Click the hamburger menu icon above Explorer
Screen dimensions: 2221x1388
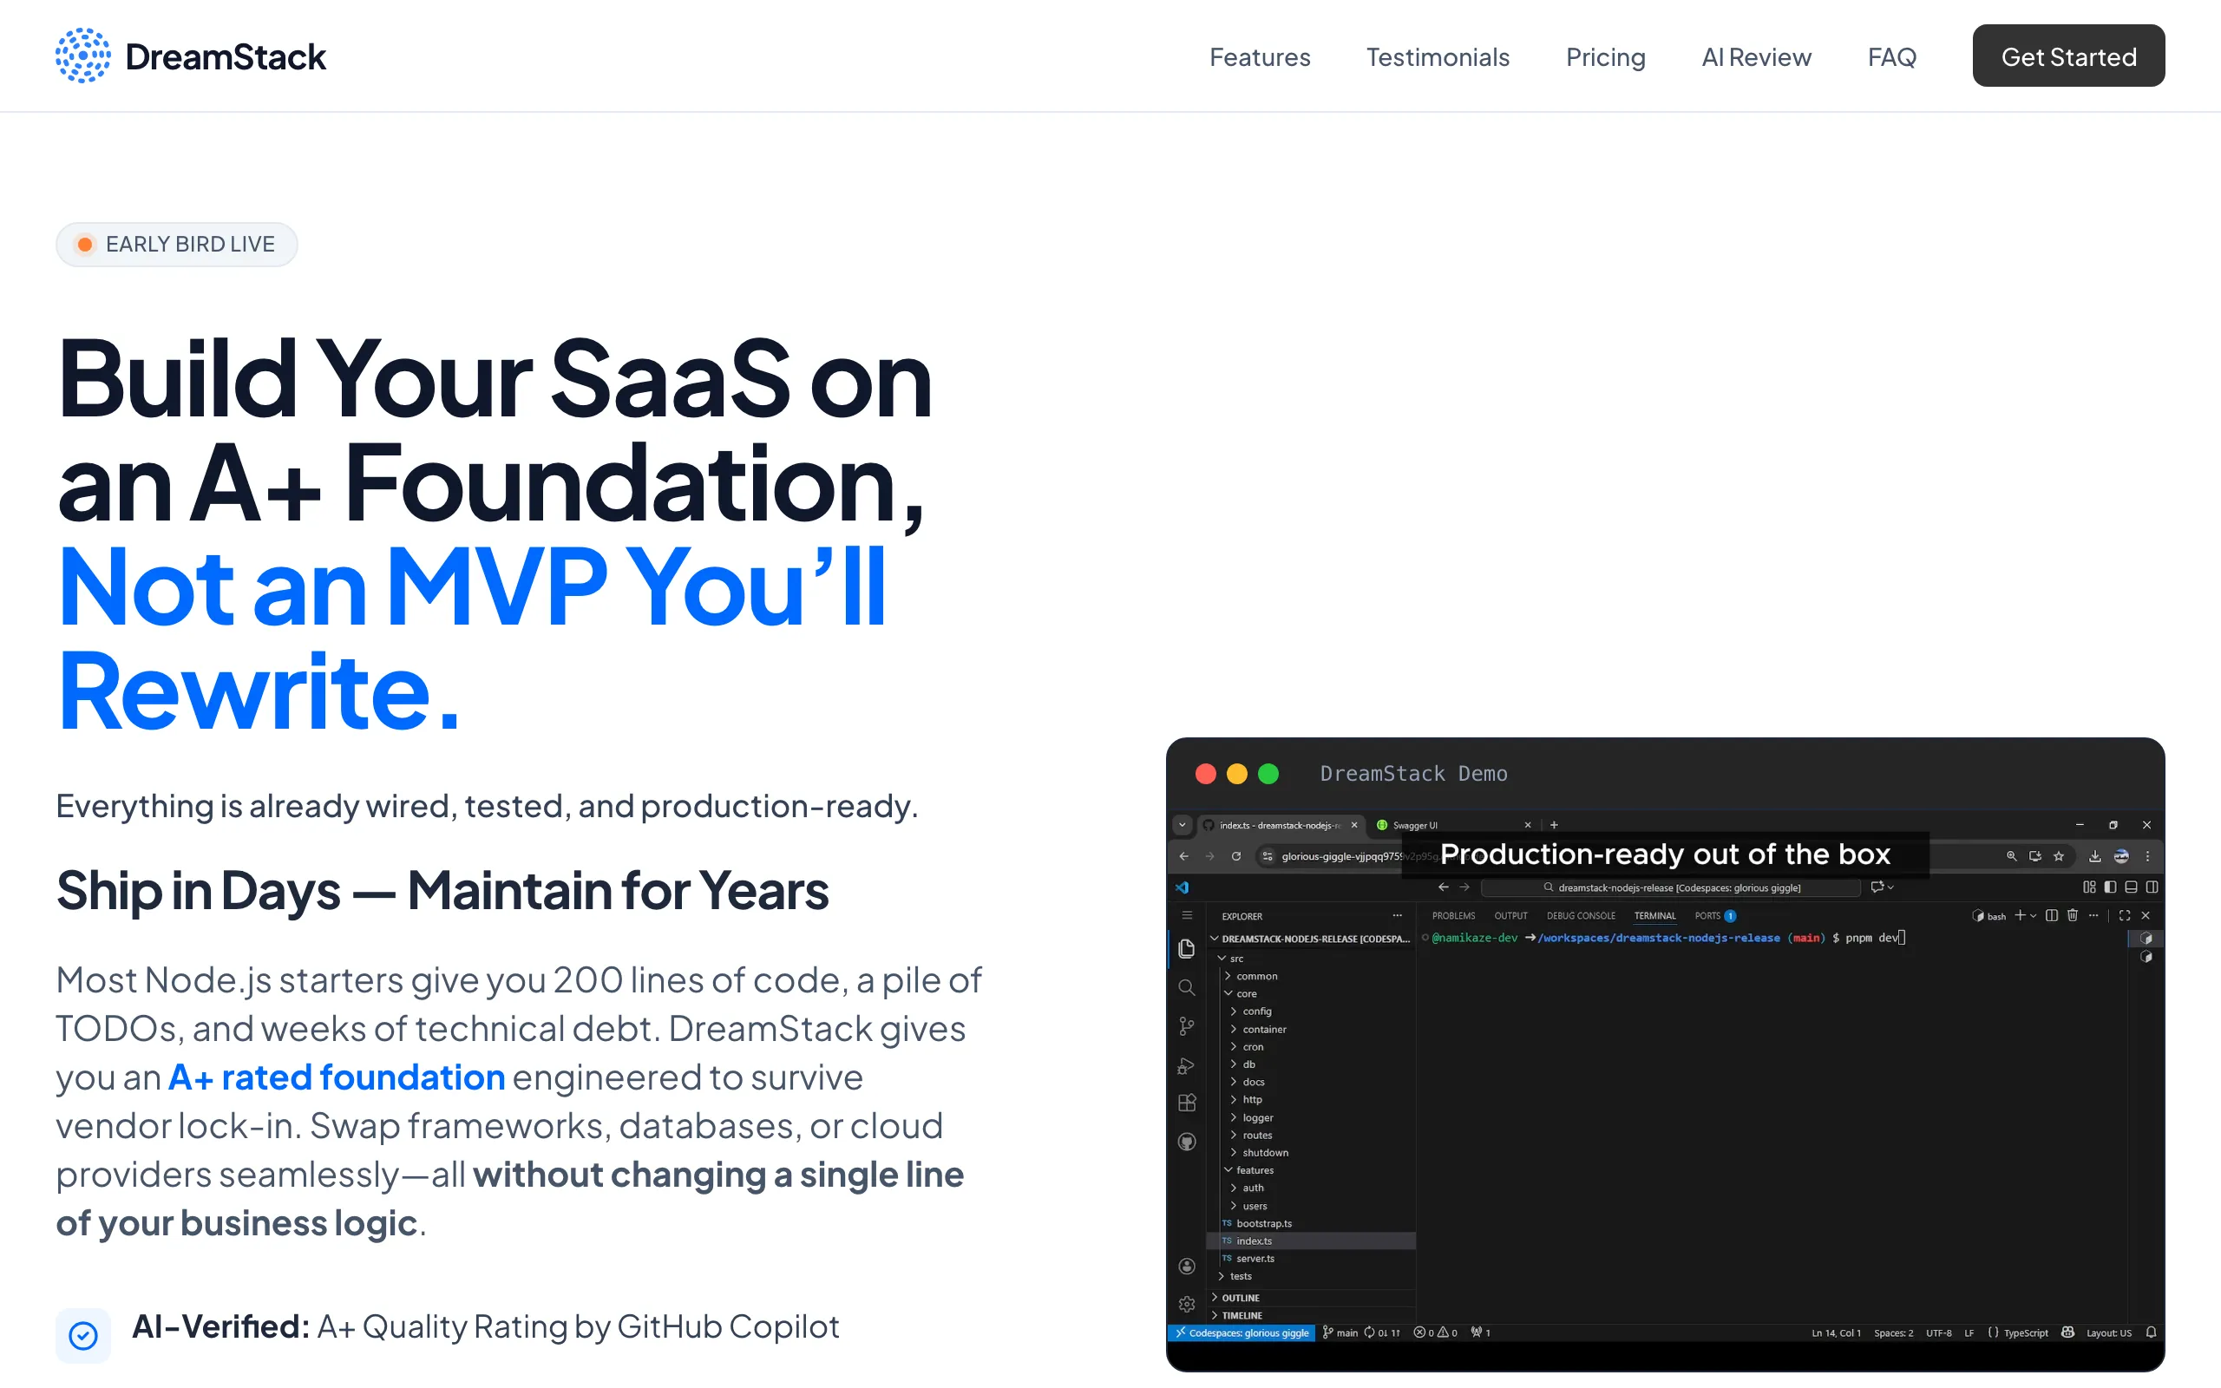pos(1187,915)
